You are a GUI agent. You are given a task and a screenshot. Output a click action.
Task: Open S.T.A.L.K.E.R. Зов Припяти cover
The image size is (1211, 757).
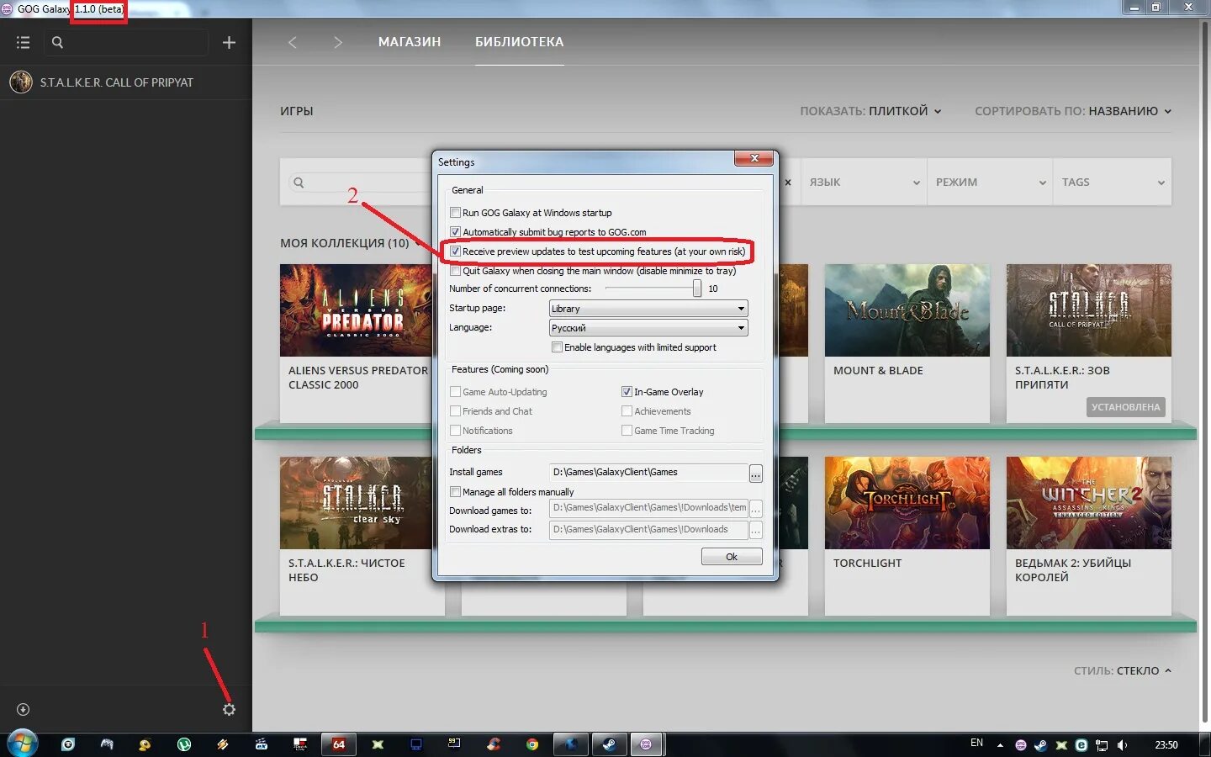point(1089,310)
